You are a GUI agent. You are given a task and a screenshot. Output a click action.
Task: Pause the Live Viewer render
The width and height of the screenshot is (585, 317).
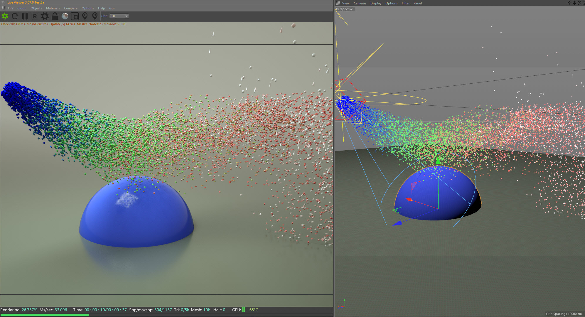tap(25, 16)
